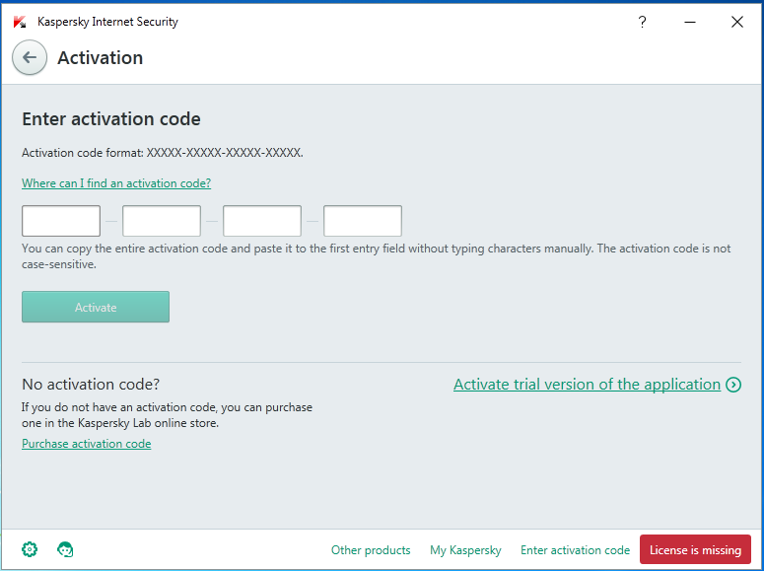
Task: Click the fourth activation code field
Action: coord(363,221)
